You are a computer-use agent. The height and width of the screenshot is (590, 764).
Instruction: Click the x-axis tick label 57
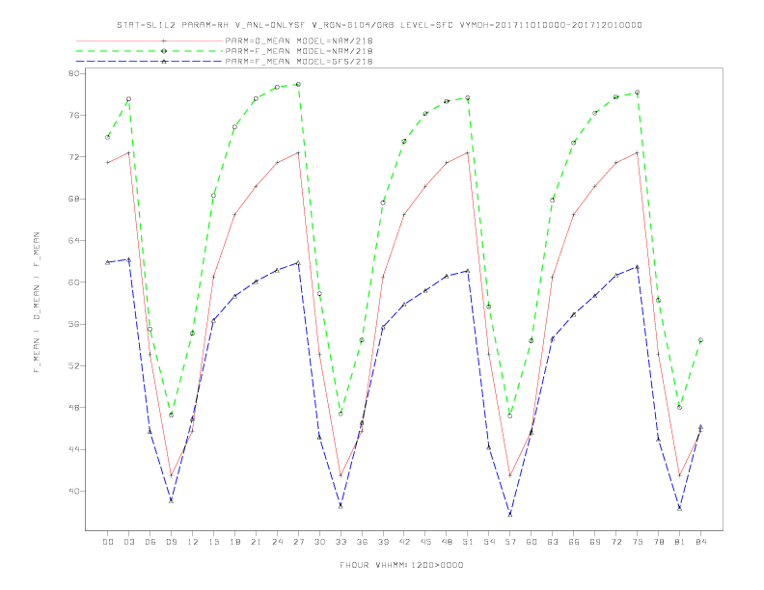coord(510,542)
